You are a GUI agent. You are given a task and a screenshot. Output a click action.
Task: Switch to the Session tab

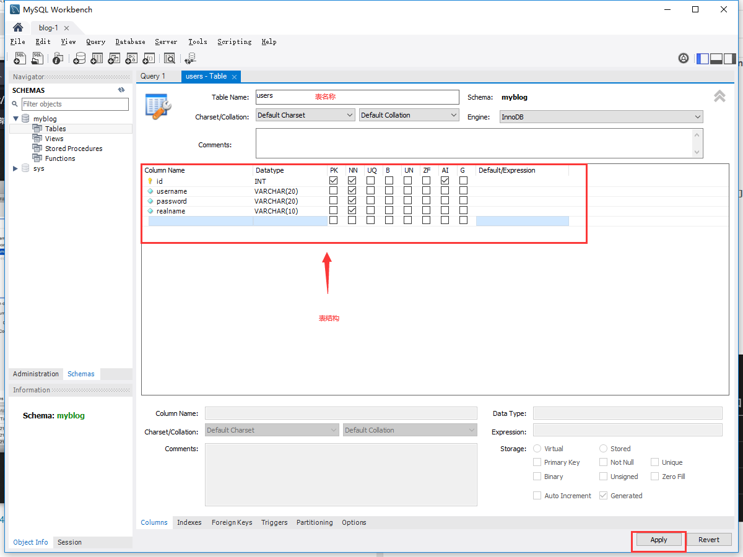pos(69,542)
